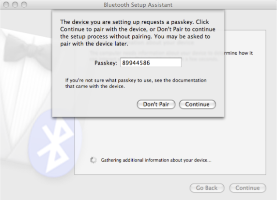Click the red close window button
Image resolution: width=277 pixels, height=200 pixels.
[6, 5]
